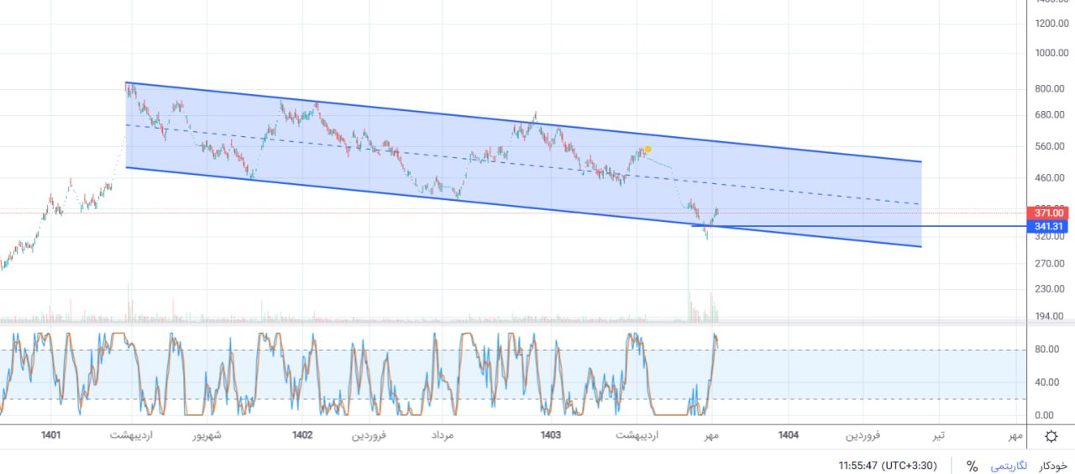Screen dimensions: 1075x474
Task: Click the تیر month label on time axis
Action: pyautogui.click(x=936, y=435)
